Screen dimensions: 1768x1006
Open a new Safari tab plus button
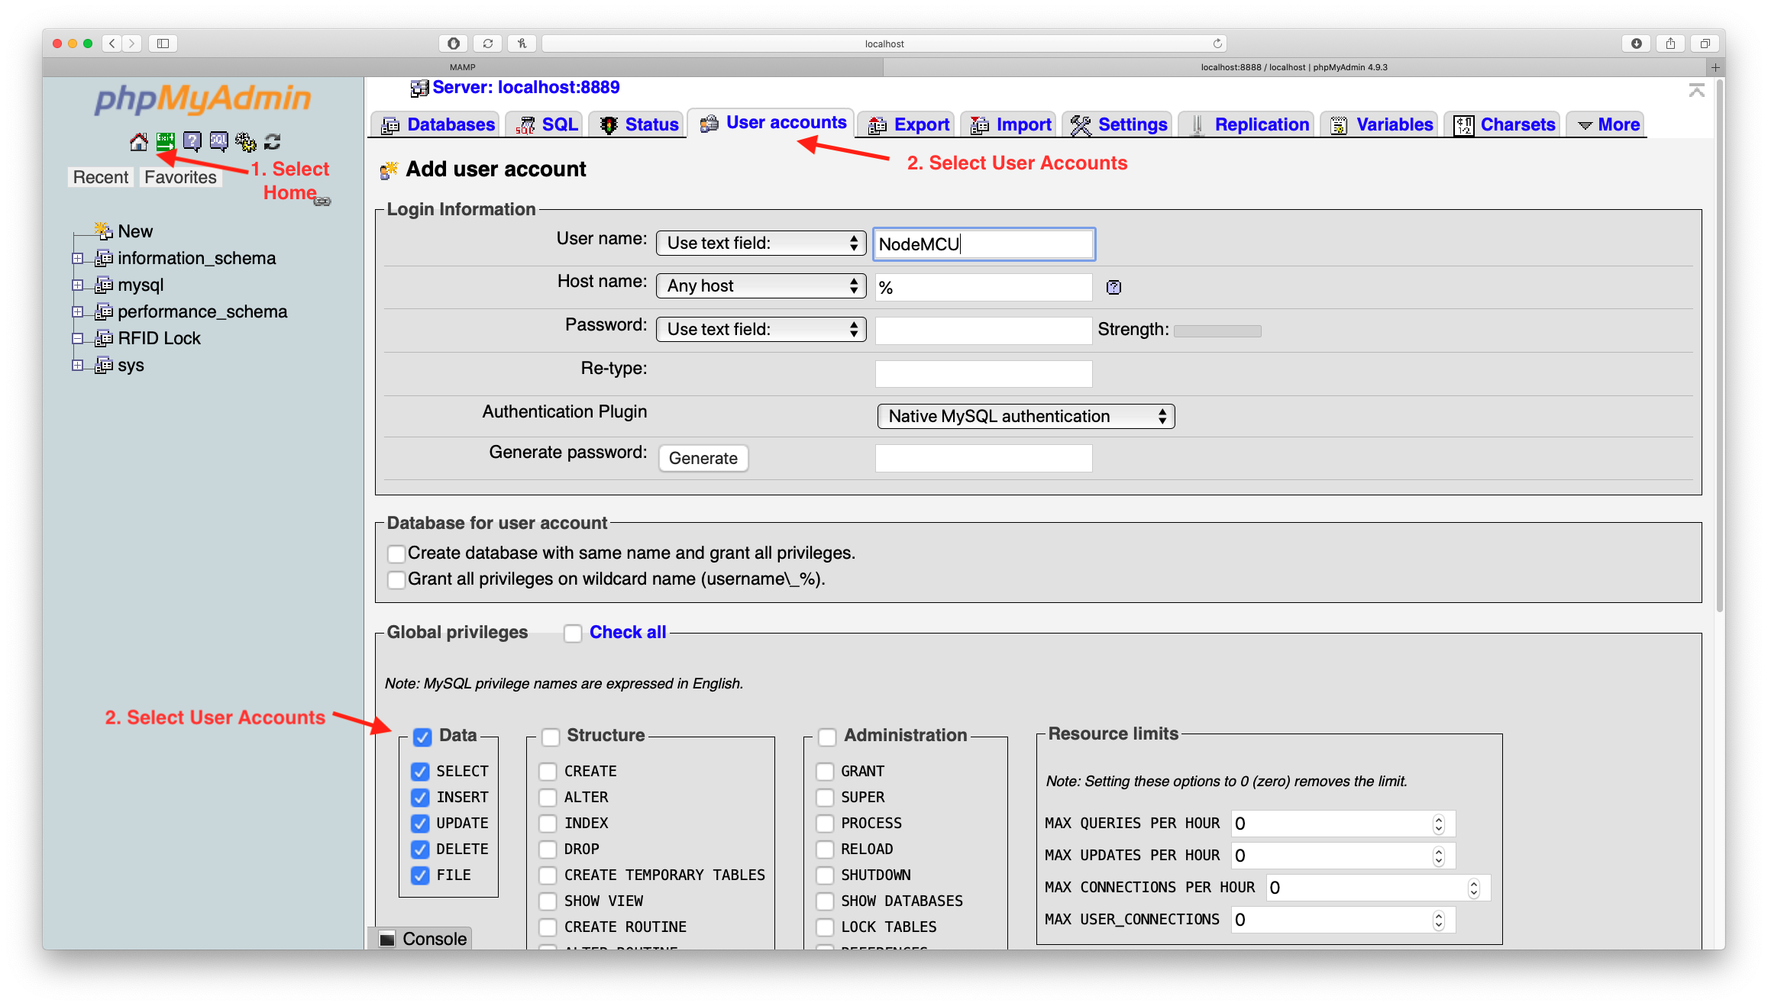[1715, 67]
